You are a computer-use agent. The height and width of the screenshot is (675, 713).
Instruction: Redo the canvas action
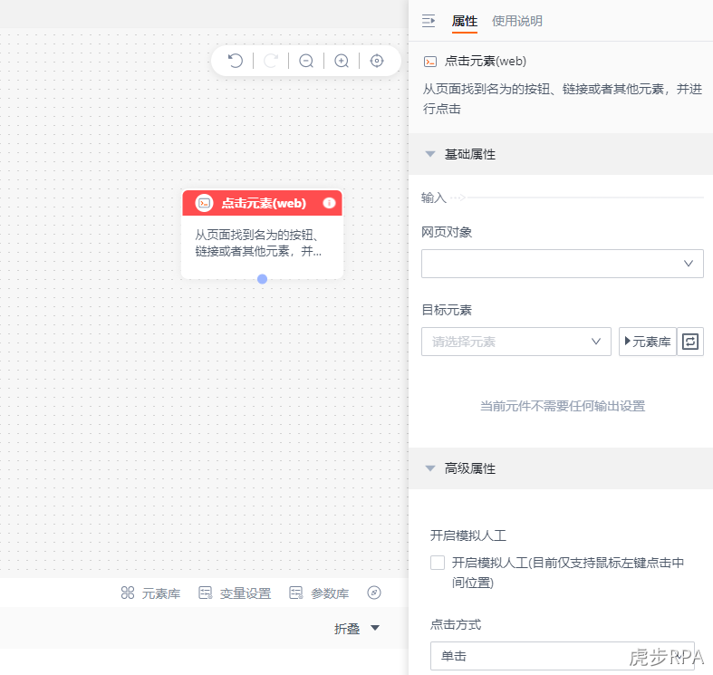pos(271,61)
